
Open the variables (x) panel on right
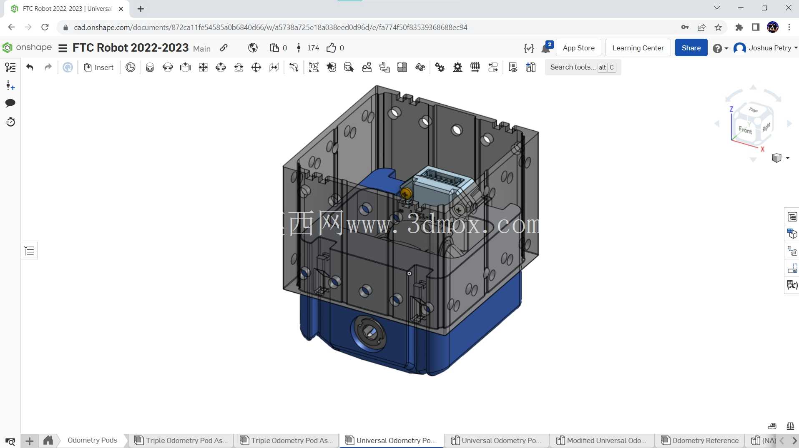792,285
